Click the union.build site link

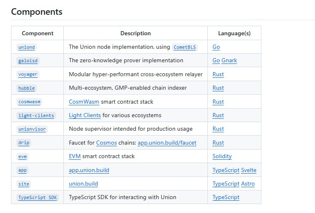(x=83, y=184)
